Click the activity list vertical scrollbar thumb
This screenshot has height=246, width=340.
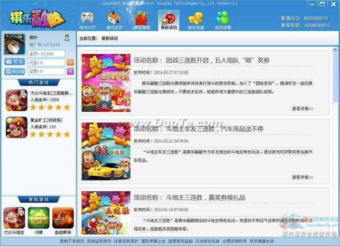click(335, 77)
